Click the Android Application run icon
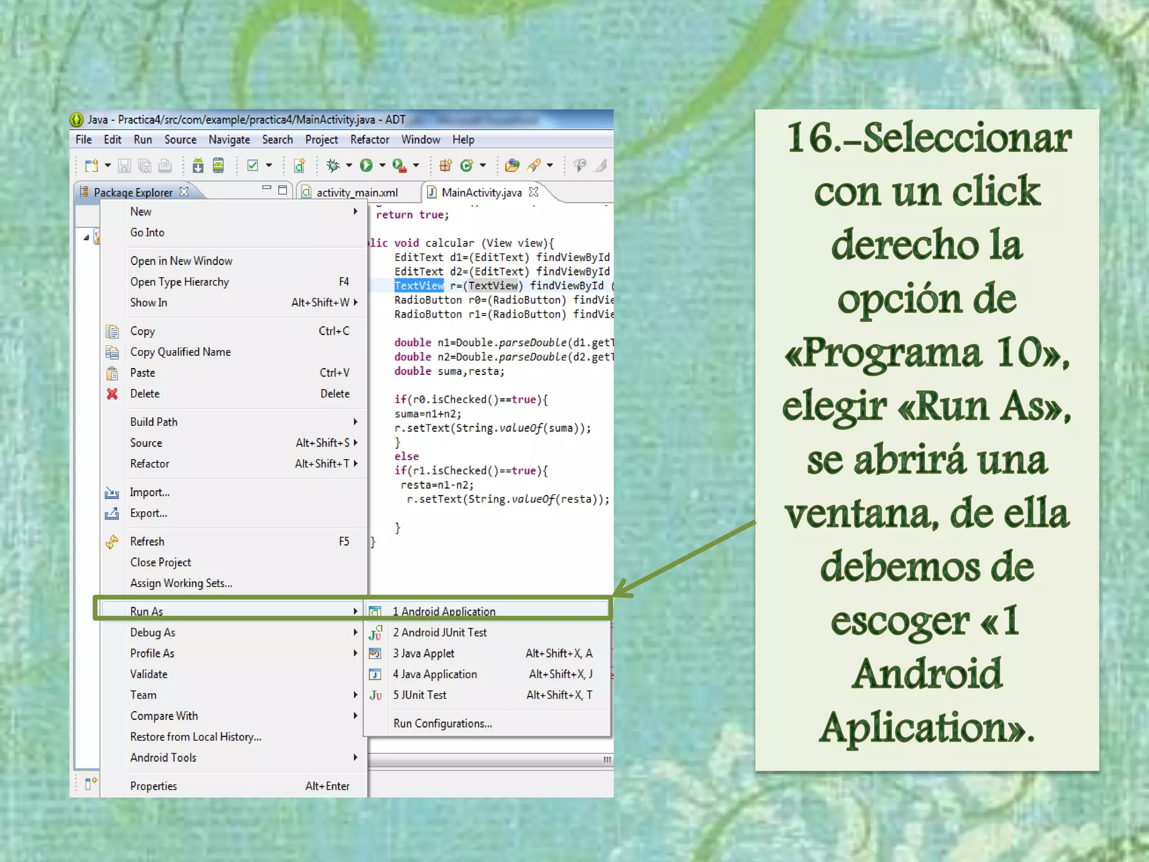 click(375, 612)
